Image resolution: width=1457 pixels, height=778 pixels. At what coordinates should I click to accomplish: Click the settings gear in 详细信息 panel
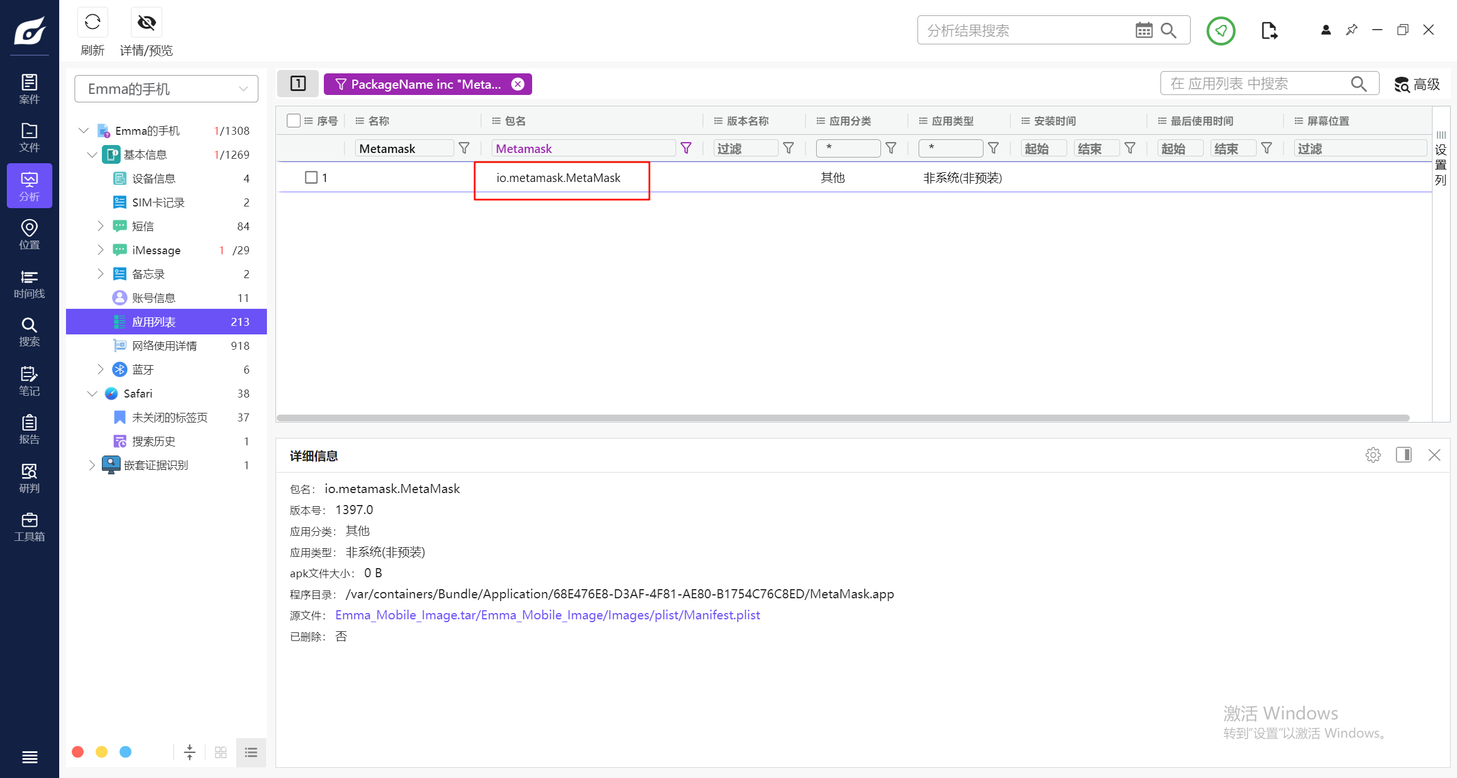click(x=1373, y=455)
